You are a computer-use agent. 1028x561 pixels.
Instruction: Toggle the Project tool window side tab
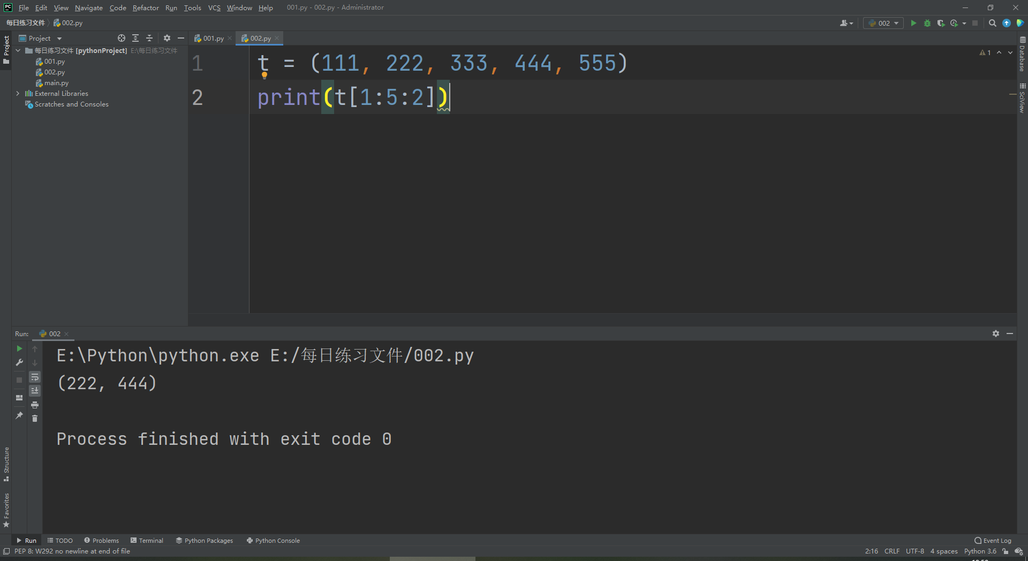6,50
